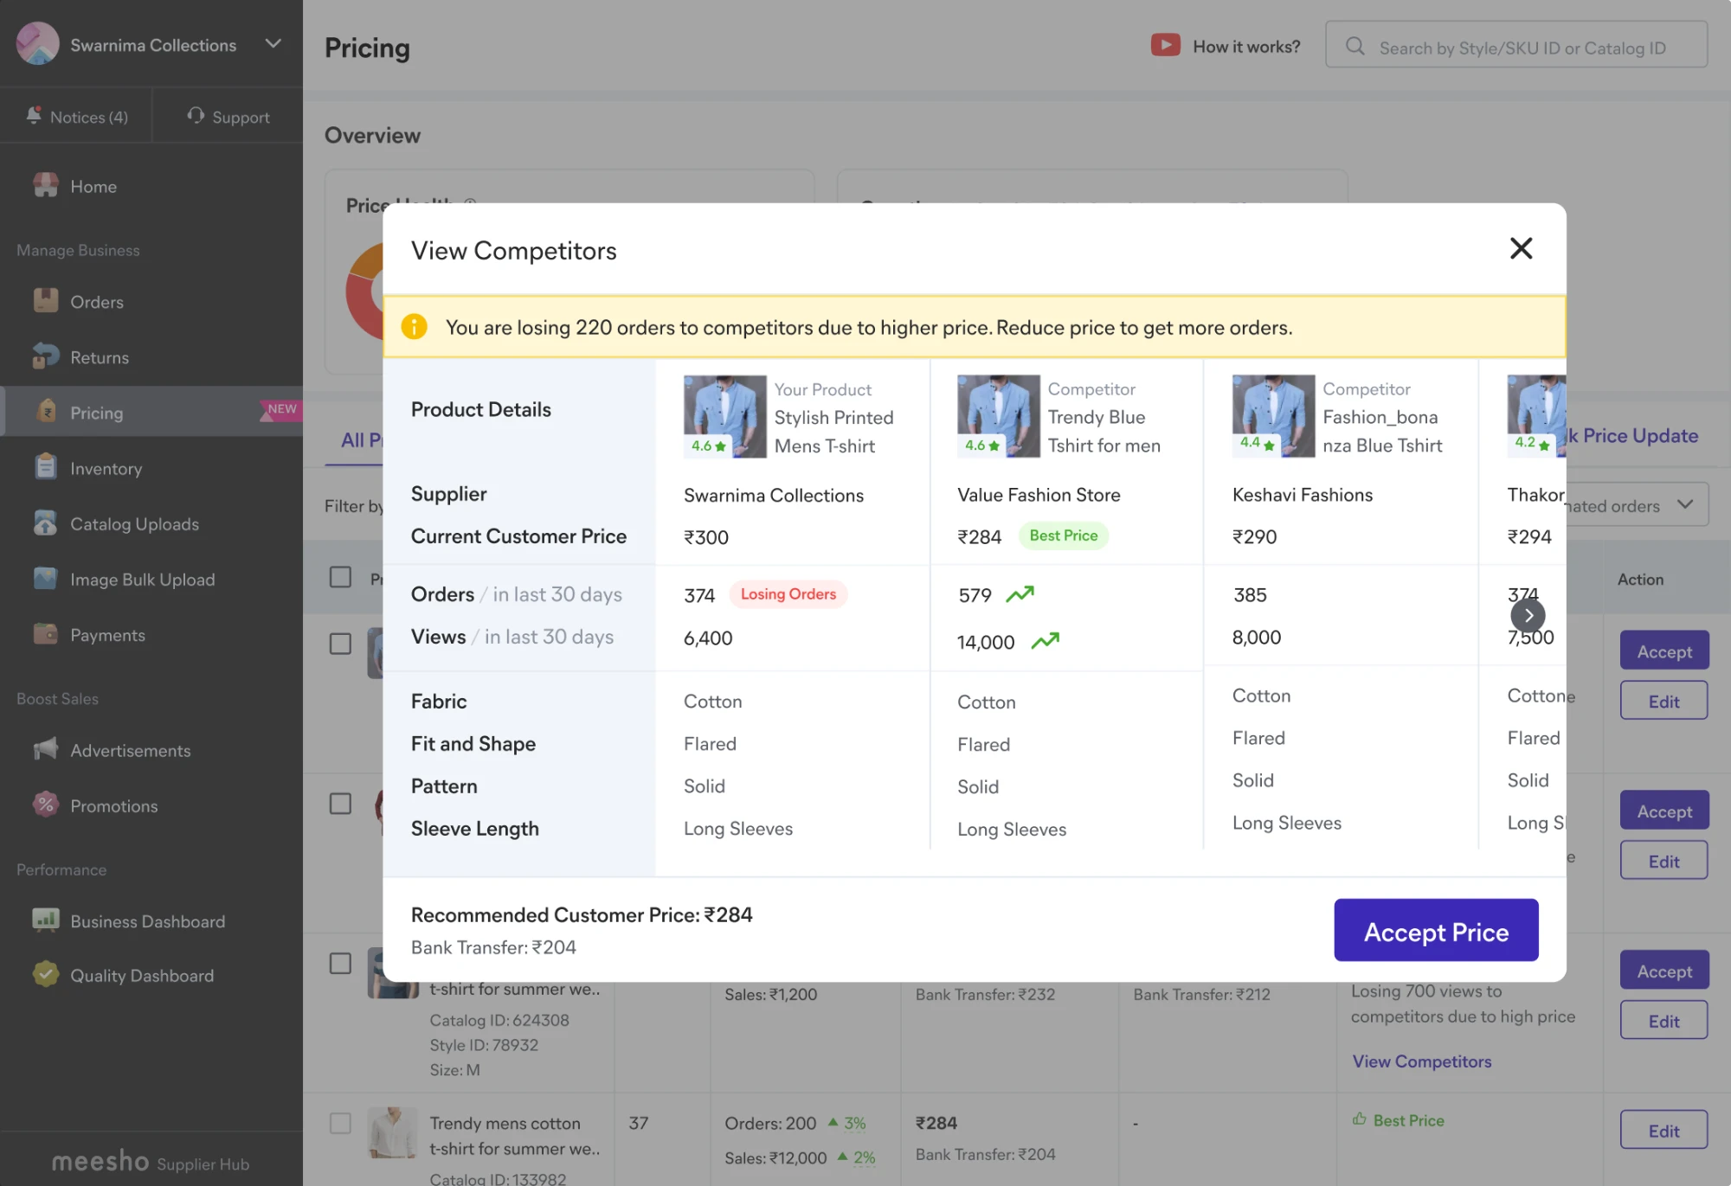Click the Losing Orders badge

pyautogui.click(x=788, y=593)
